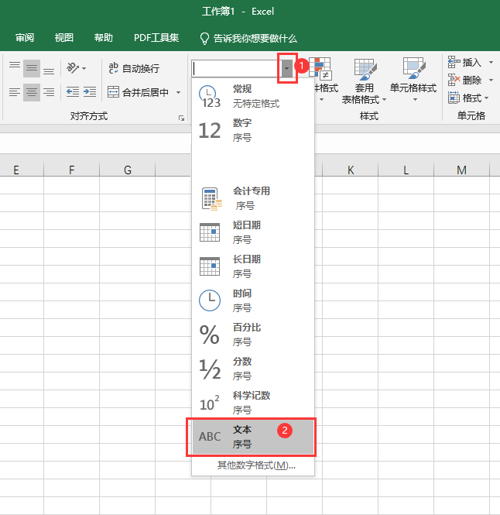Click the conditional formatting icon
This screenshot has width=500, height=515.
(x=322, y=68)
